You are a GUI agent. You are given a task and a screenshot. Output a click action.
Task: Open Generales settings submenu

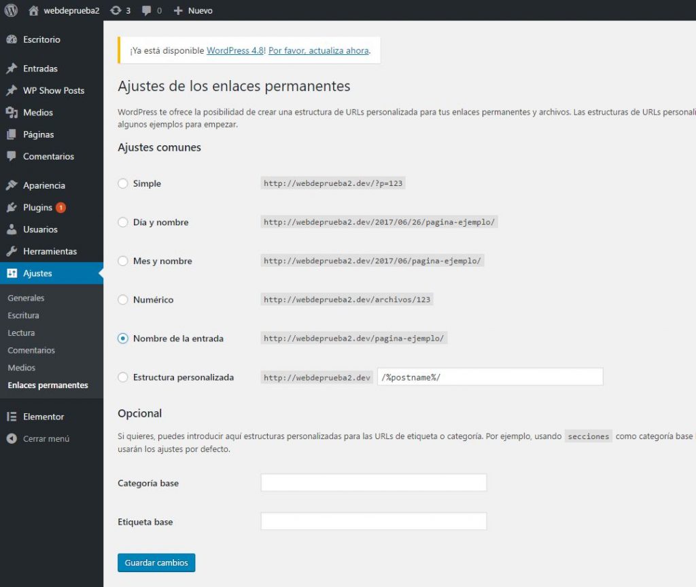26,298
